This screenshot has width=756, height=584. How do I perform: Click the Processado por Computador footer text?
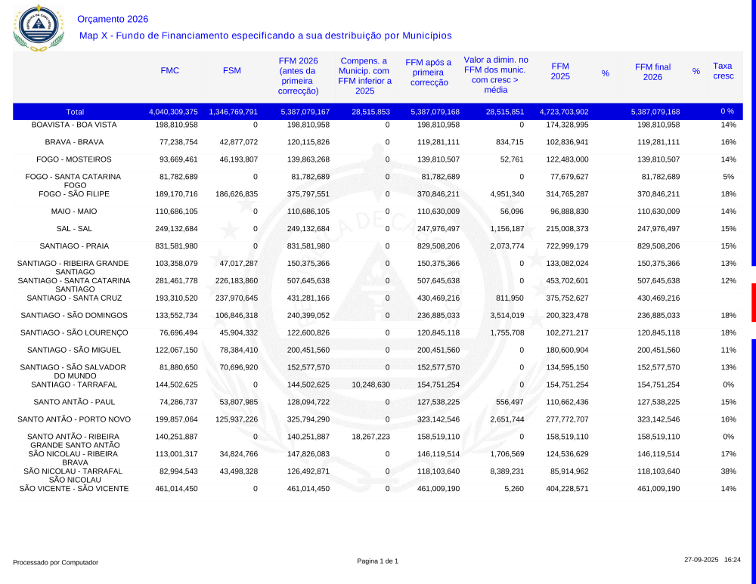(55, 563)
